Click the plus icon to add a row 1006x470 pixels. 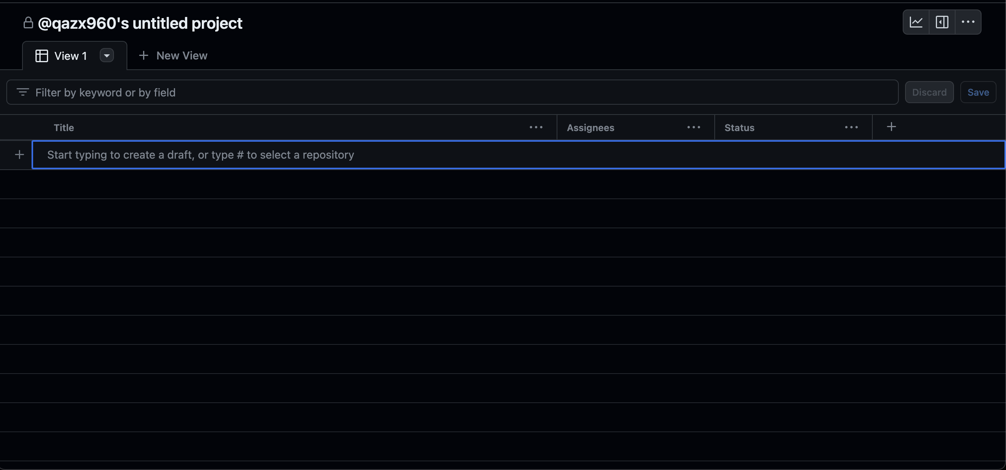19,155
